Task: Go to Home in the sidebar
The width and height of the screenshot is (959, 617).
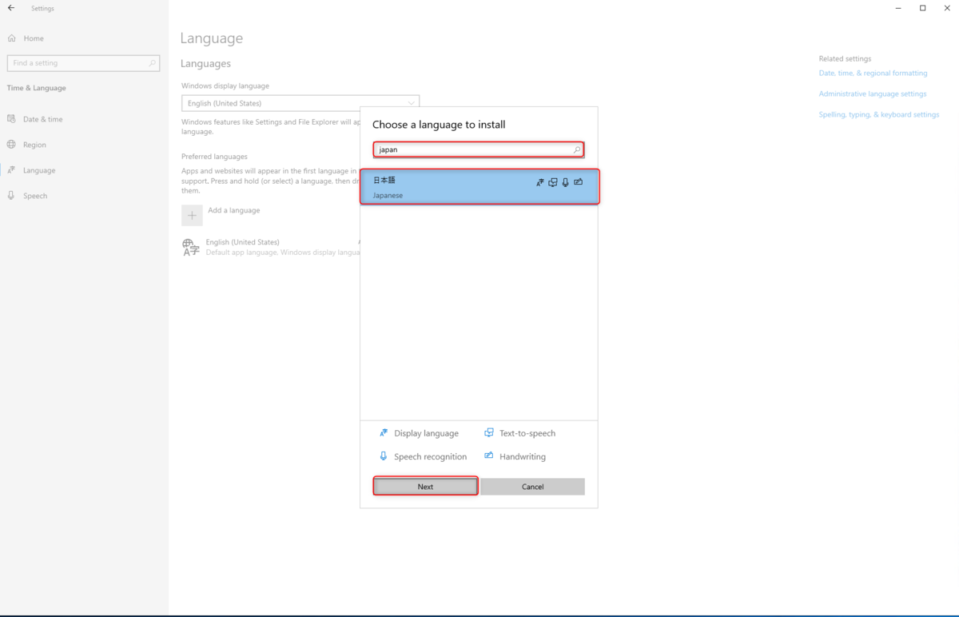Action: pyautogui.click(x=34, y=38)
